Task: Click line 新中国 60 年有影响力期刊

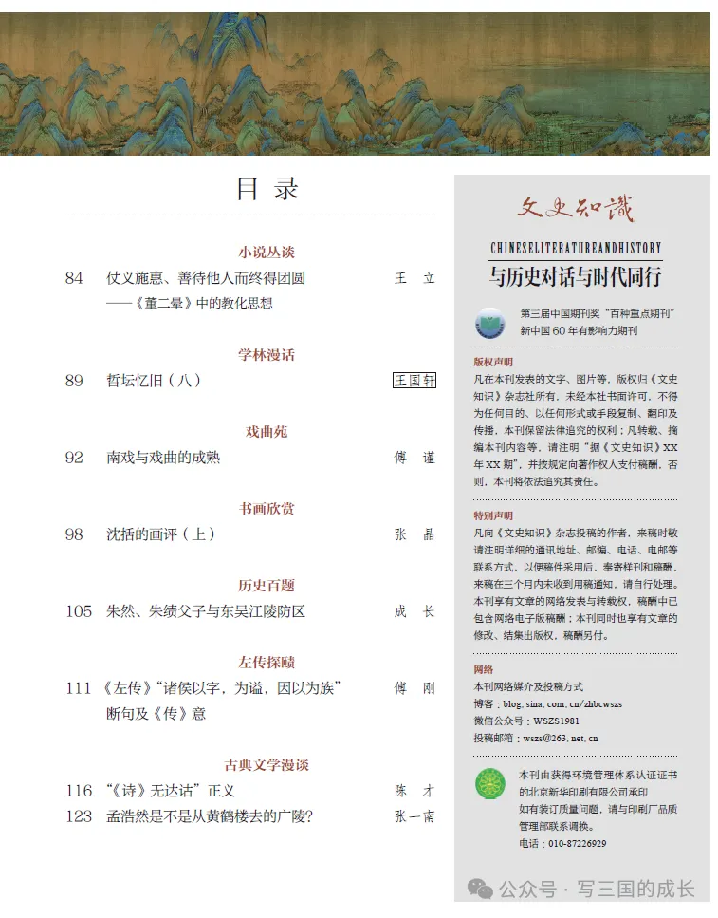Action: pyautogui.click(x=579, y=330)
